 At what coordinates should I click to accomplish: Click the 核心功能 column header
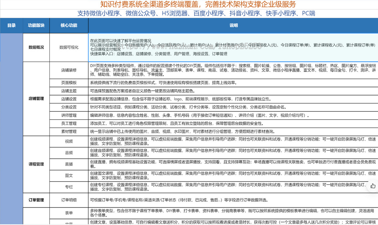click(x=69, y=25)
